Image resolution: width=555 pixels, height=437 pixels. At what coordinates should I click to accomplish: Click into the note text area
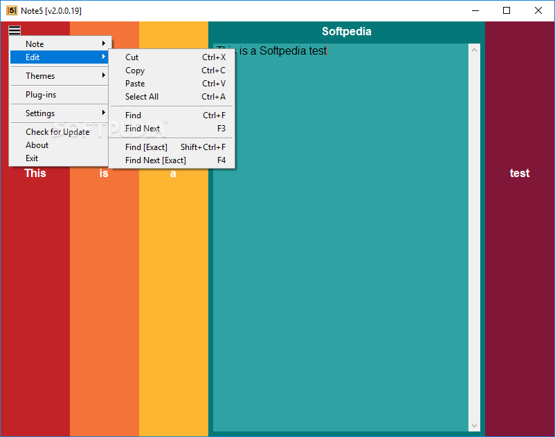[340, 237]
